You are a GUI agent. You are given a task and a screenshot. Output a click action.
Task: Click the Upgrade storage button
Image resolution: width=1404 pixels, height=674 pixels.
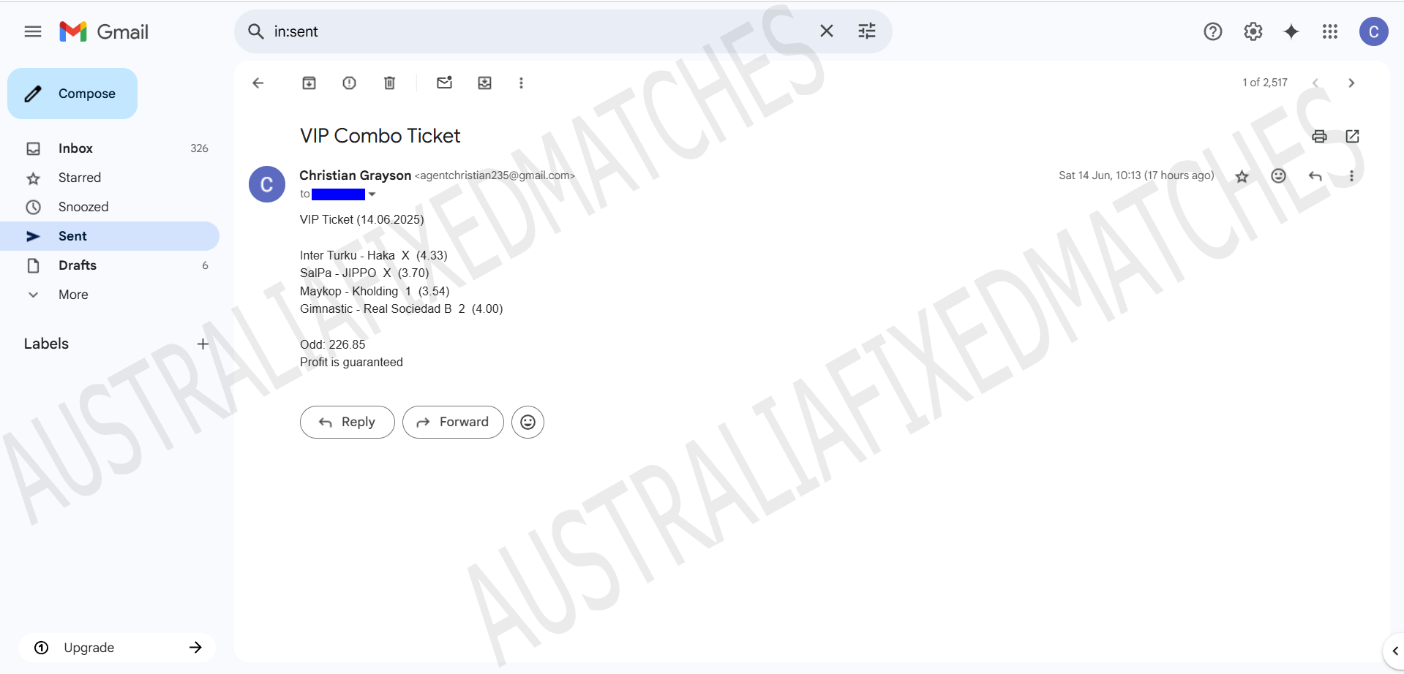coord(117,648)
